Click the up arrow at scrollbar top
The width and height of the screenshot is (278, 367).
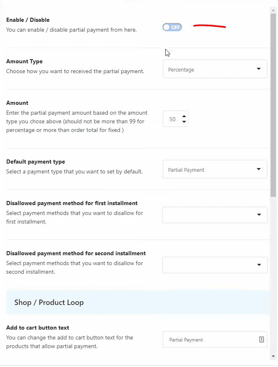click(x=273, y=9)
